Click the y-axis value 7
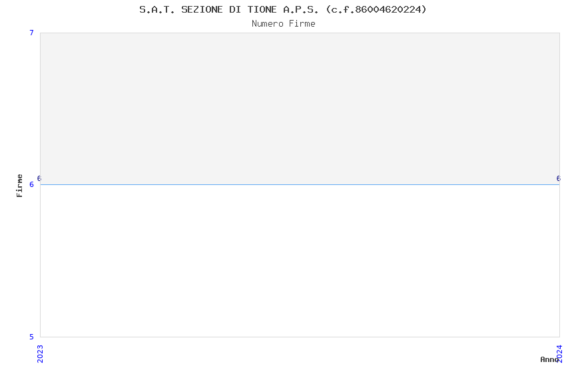Screen dimensions: 566x366 click(x=31, y=33)
